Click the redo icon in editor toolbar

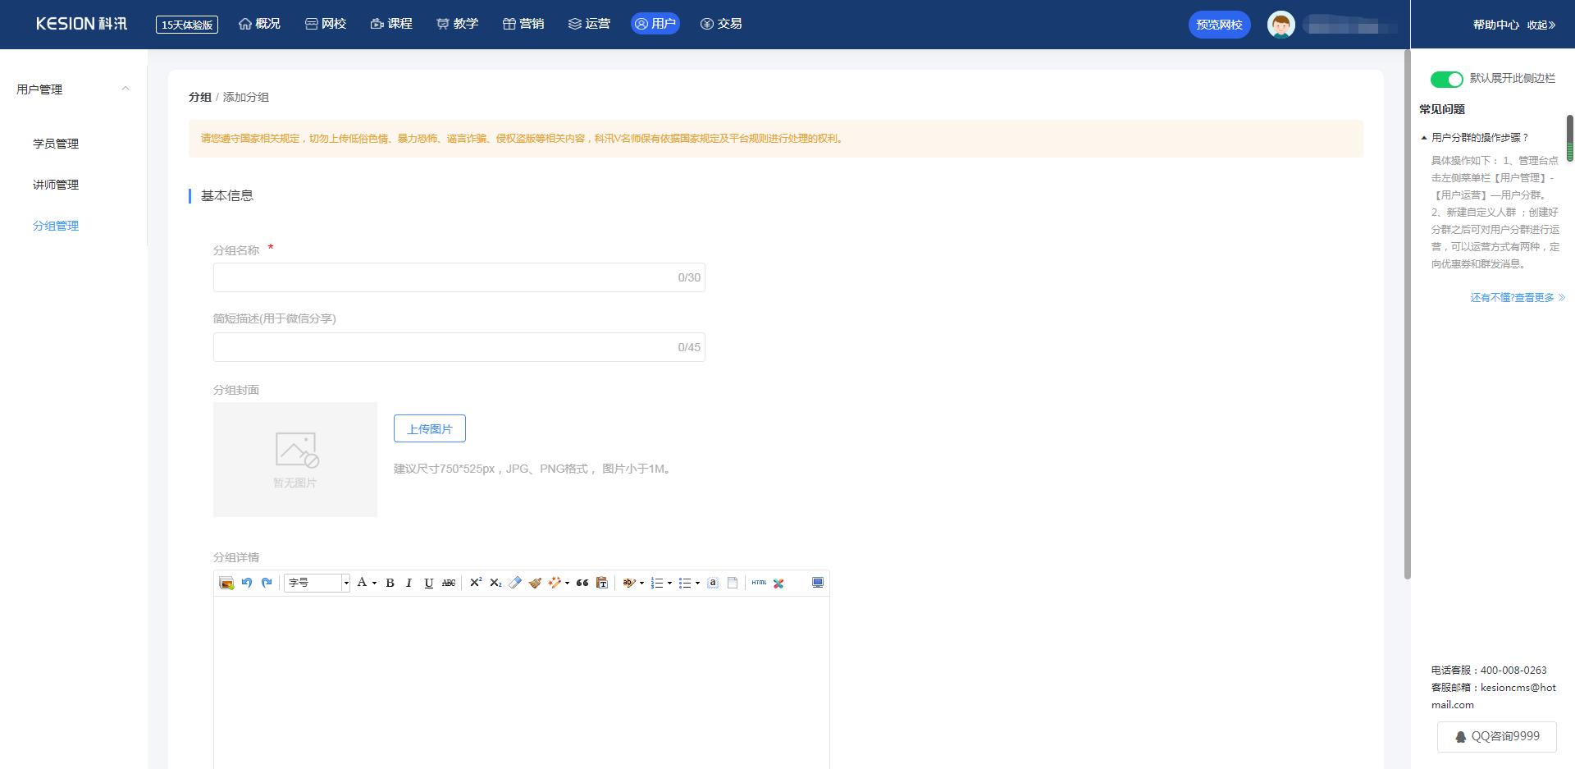(x=267, y=583)
